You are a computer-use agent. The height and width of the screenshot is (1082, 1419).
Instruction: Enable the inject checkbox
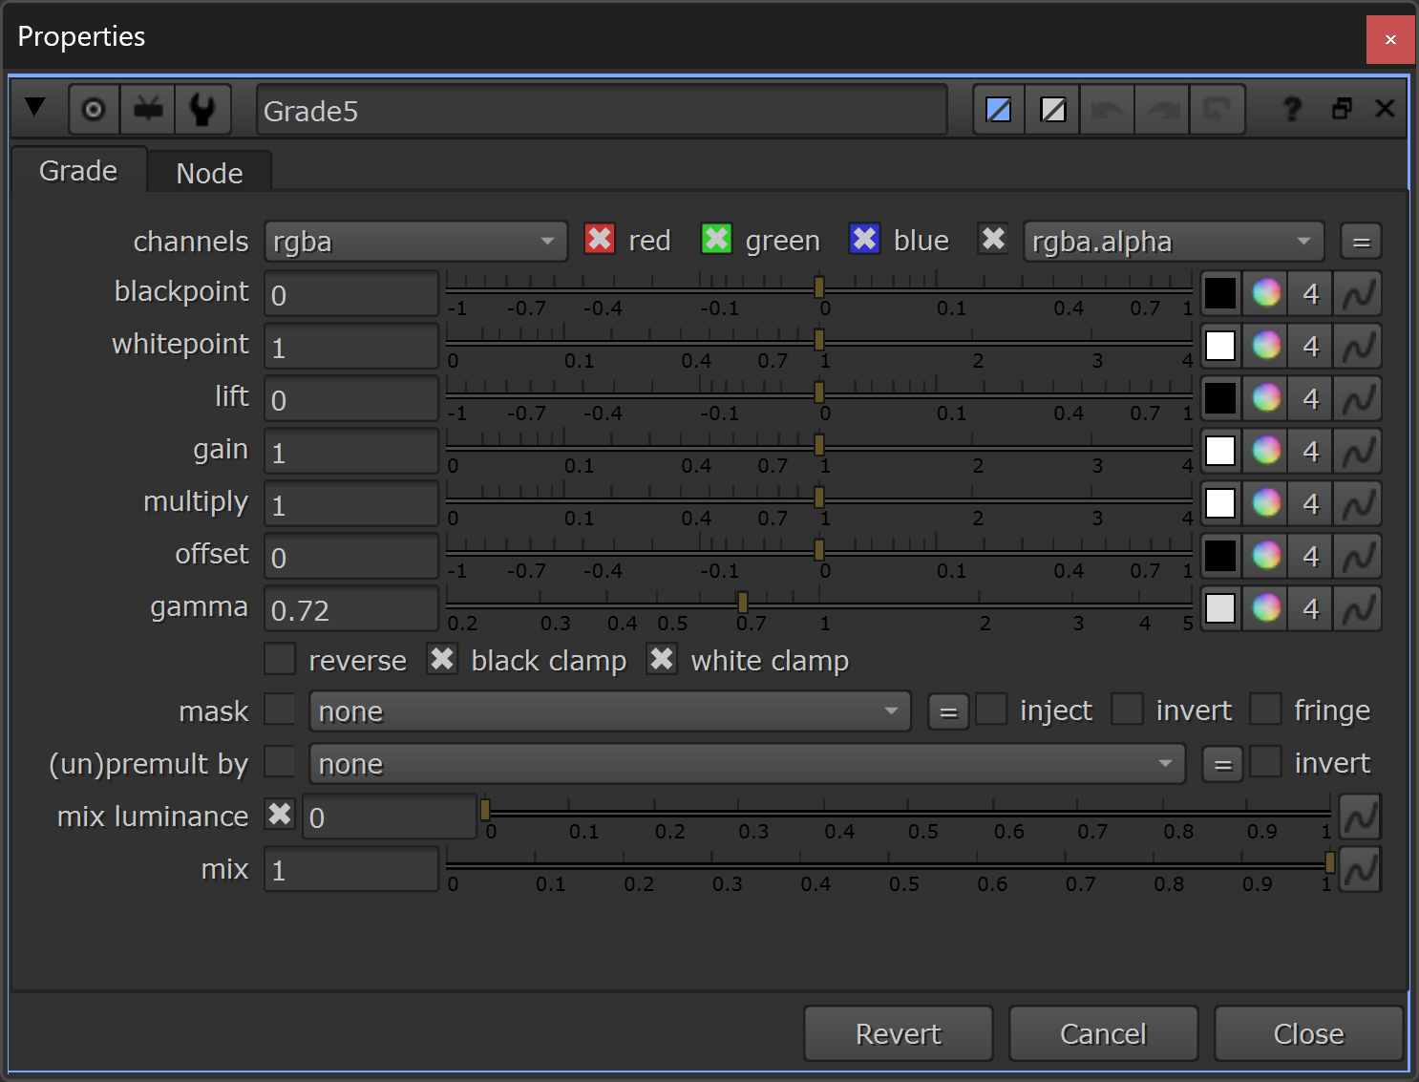coord(991,710)
